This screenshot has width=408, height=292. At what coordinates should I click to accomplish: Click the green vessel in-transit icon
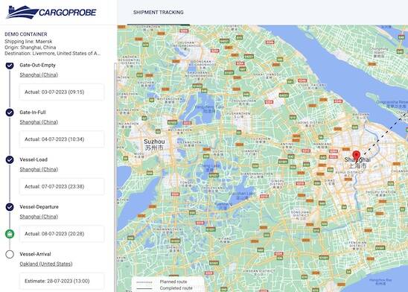pos(10,234)
